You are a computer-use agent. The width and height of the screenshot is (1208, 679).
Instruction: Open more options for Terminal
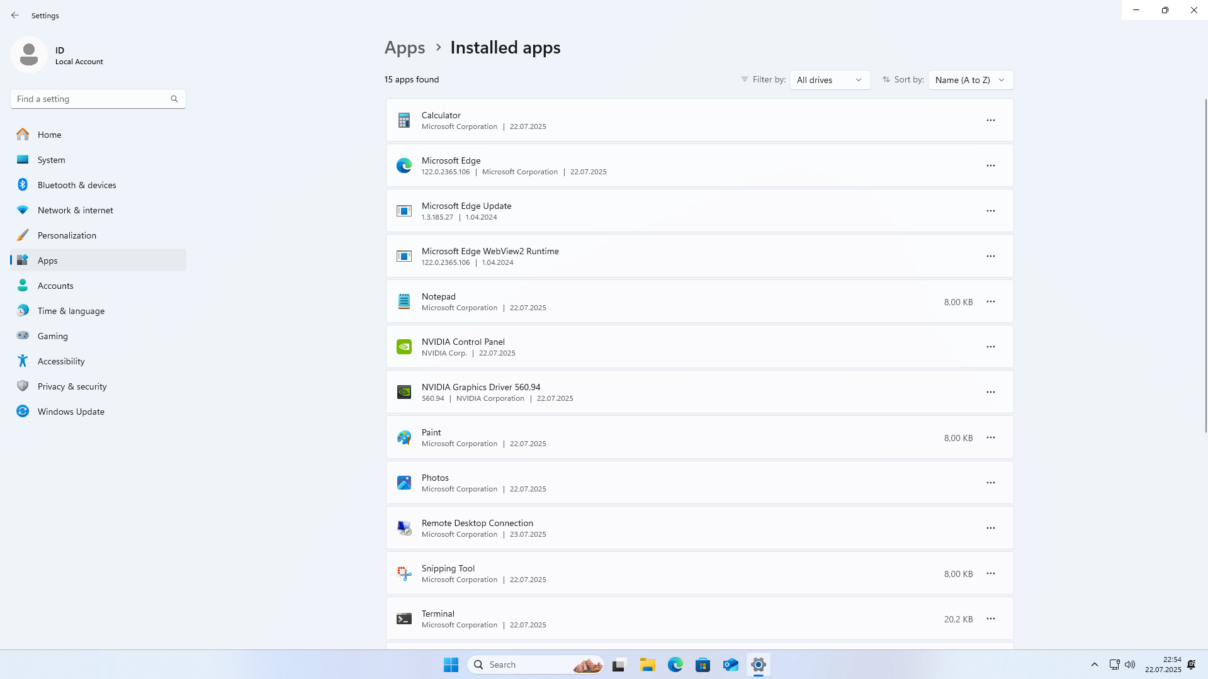(x=991, y=619)
